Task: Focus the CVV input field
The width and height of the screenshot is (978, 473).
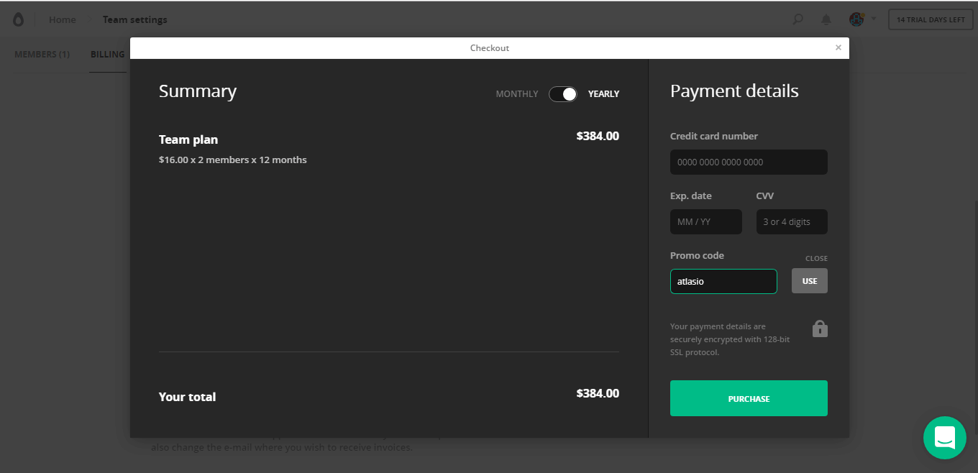Action: 791,221
